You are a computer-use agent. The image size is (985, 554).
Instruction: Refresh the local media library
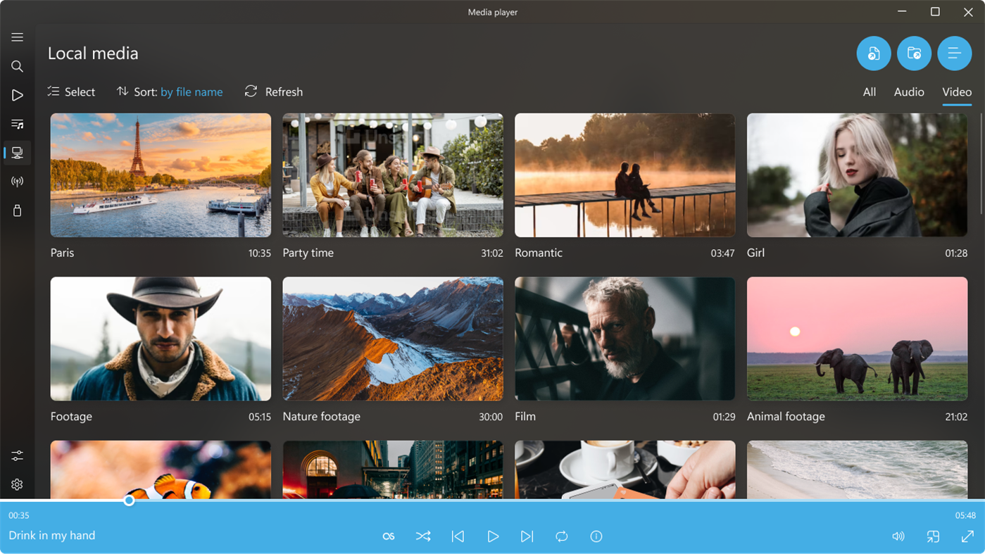coord(273,92)
